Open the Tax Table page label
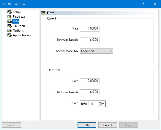The width and height of the screenshot is (161, 130). (19, 26)
